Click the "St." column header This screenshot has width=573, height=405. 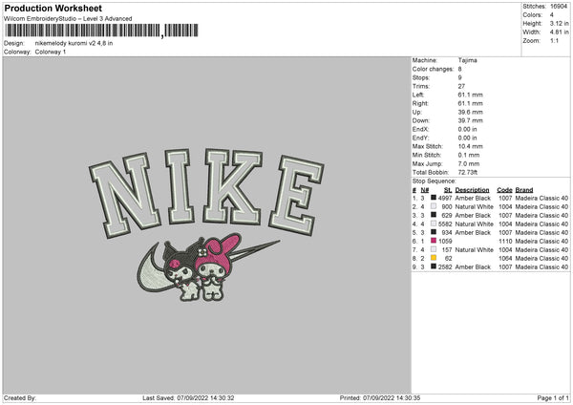pos(448,190)
